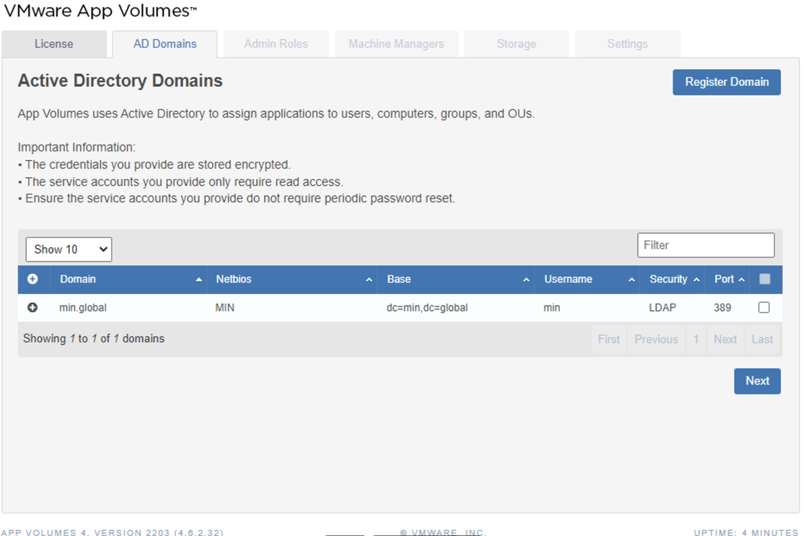The image size is (804, 536).
Task: Click the Uptime: 4 minutes footer text
Action: tap(746, 532)
